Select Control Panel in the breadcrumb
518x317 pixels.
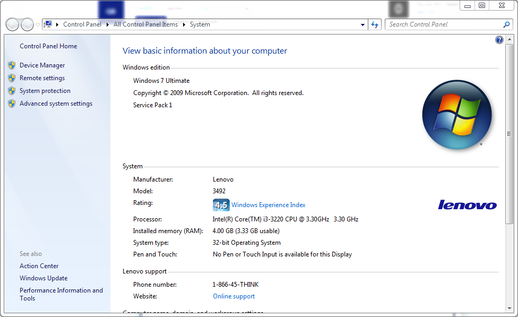coord(82,24)
